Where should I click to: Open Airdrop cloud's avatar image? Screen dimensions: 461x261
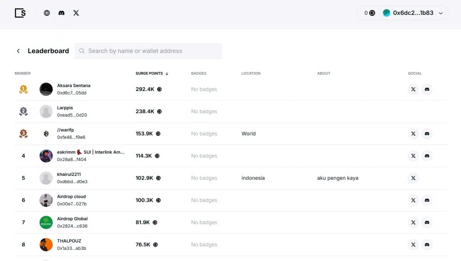pyautogui.click(x=46, y=200)
